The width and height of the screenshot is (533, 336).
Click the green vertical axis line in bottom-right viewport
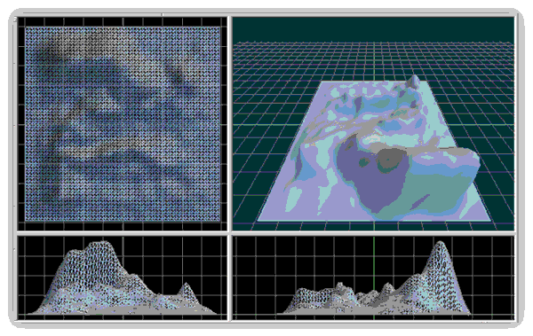tap(374, 277)
